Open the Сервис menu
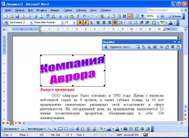 (x=68, y=10)
